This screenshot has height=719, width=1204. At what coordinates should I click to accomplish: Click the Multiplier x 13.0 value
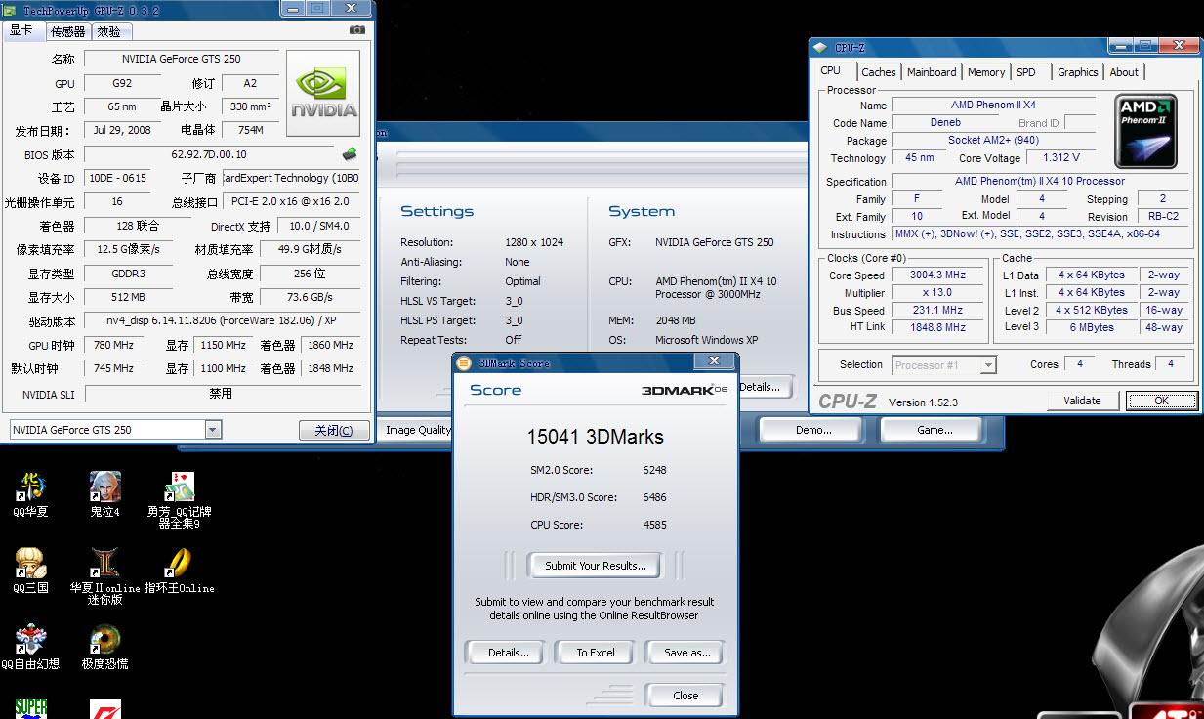[x=935, y=293]
